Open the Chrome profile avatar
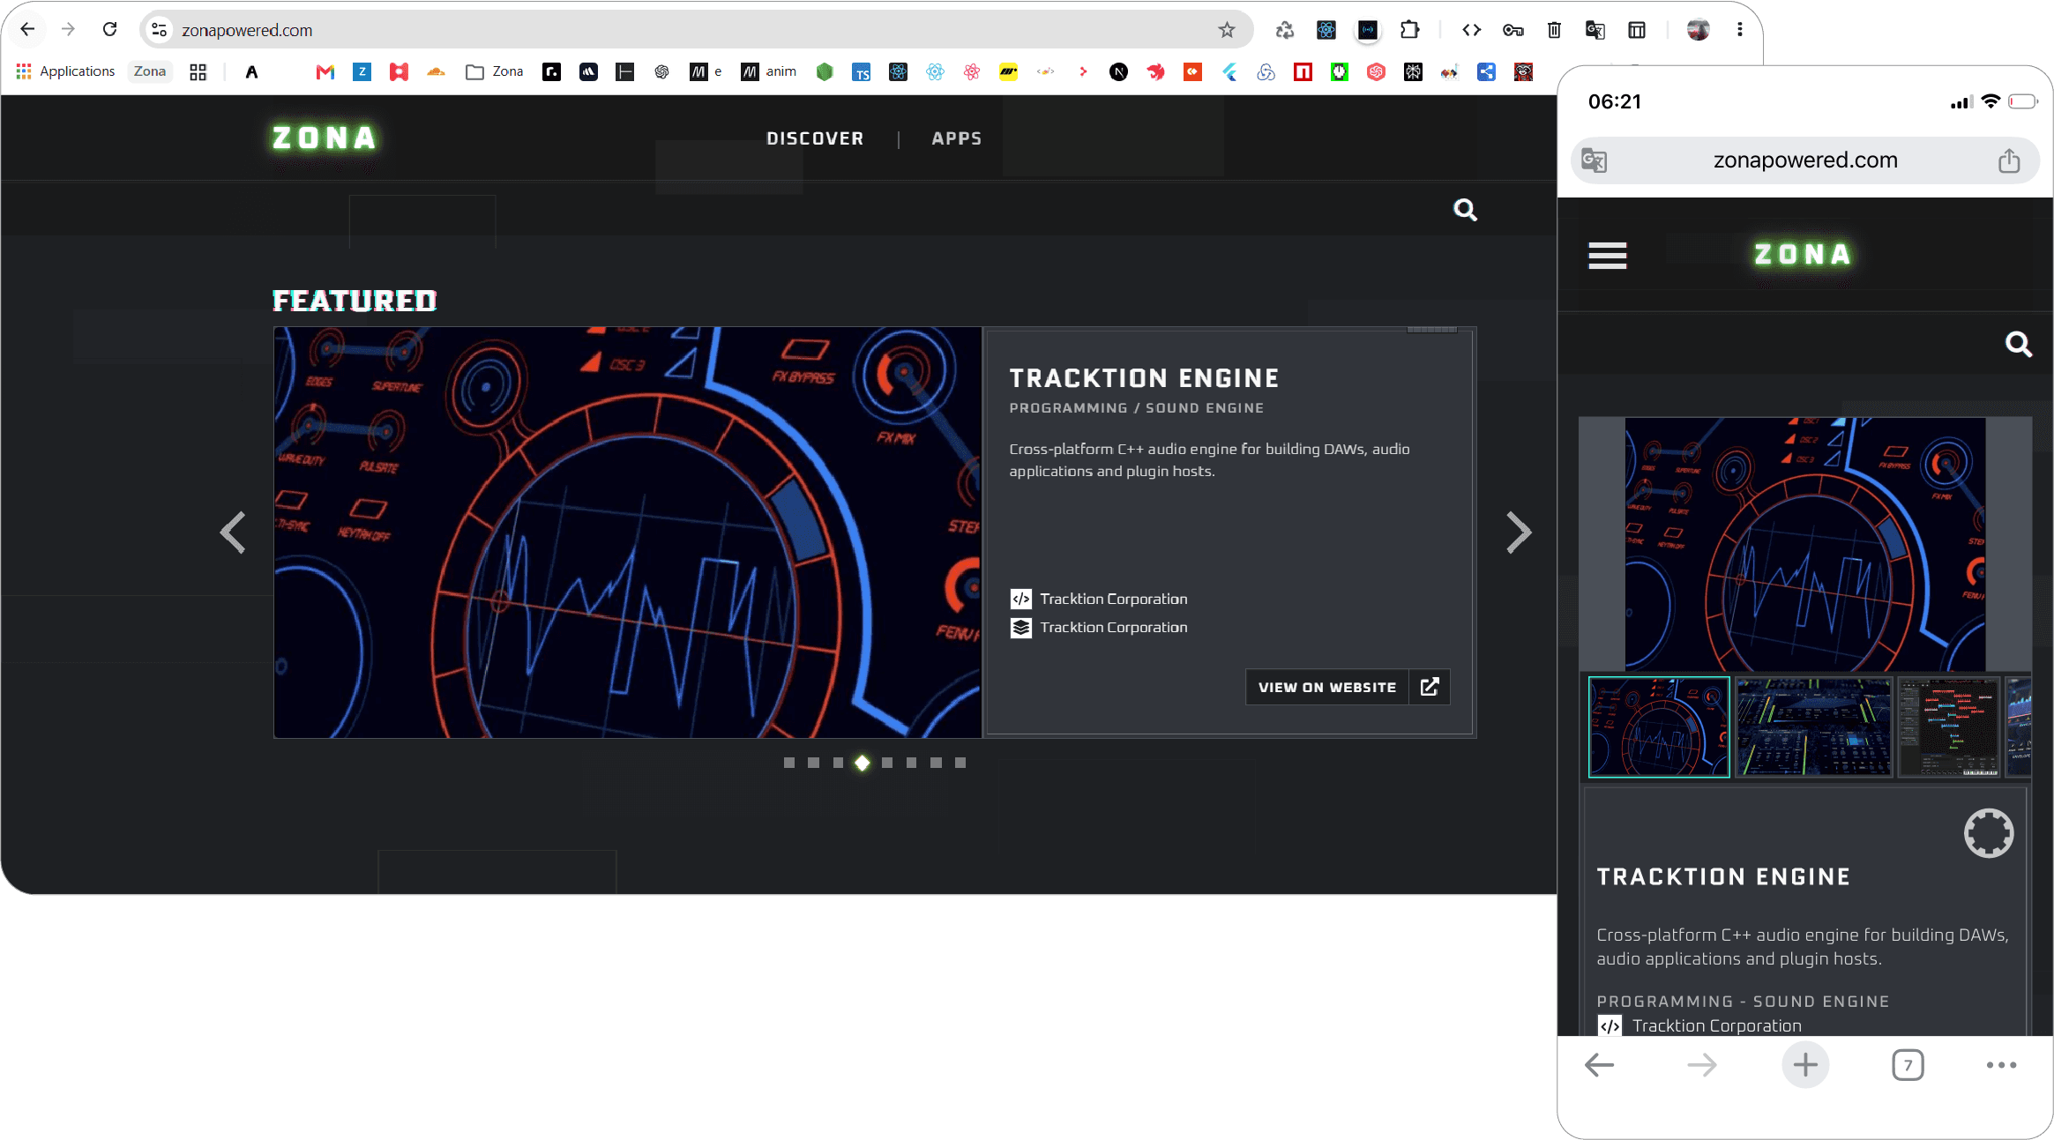This screenshot has height=1140, width=2054. 1698,30
